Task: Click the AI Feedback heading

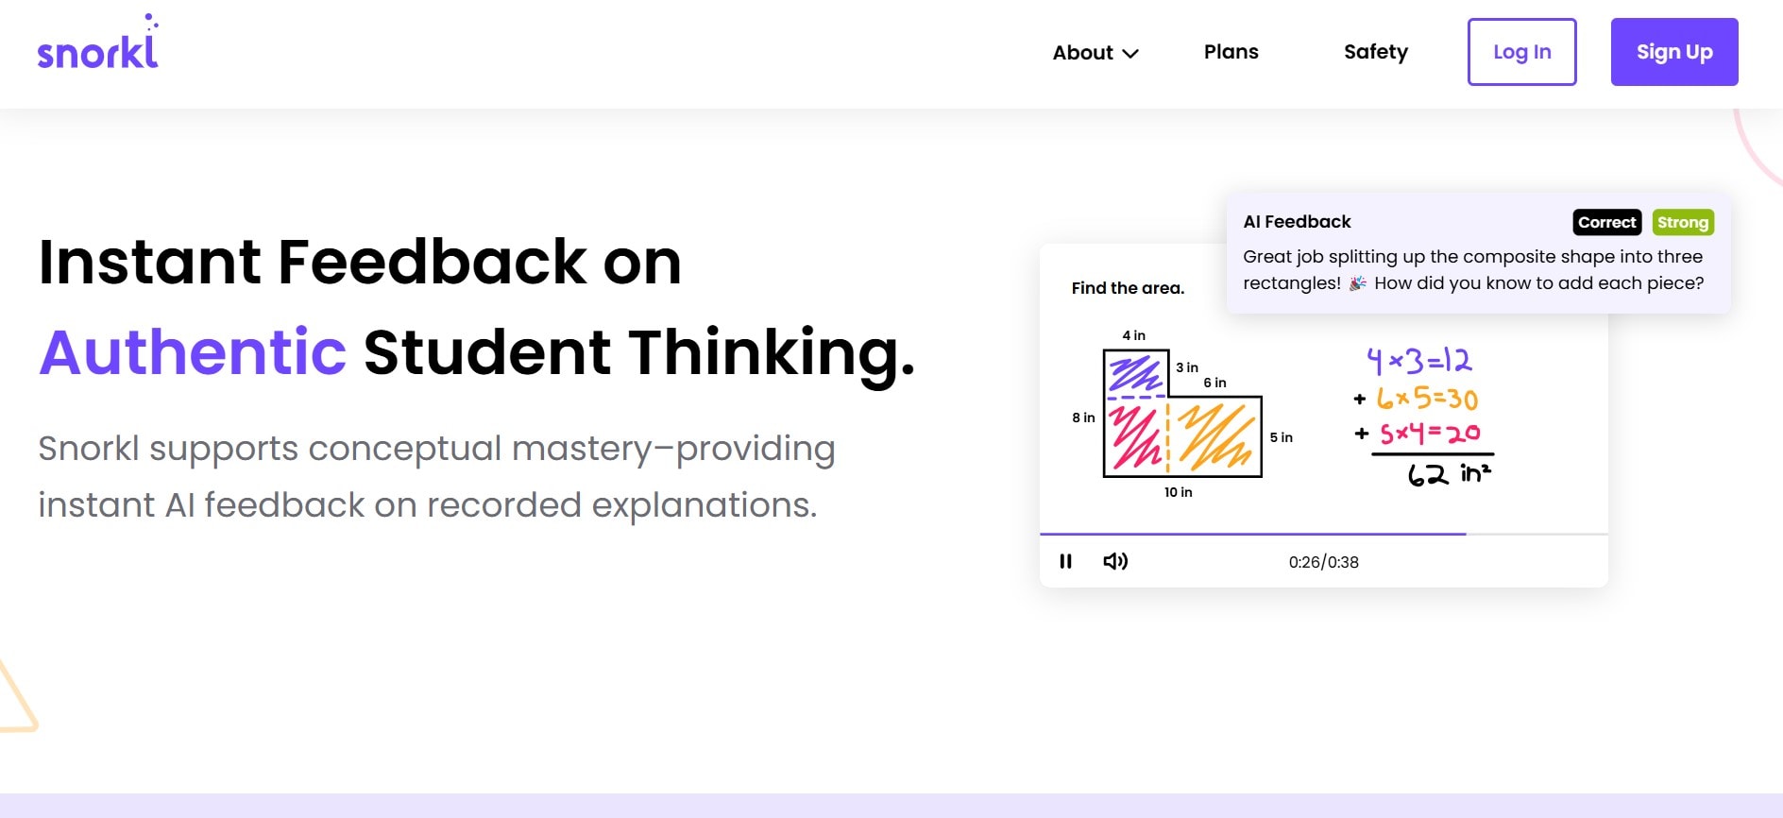Action: 1297,222
